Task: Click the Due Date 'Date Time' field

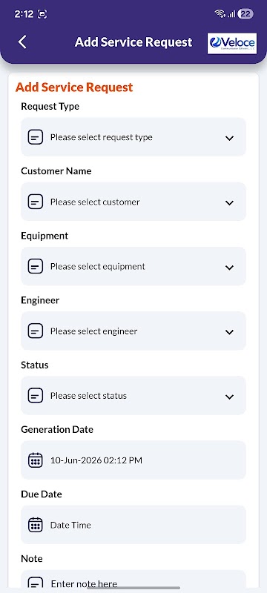Action: (133, 525)
